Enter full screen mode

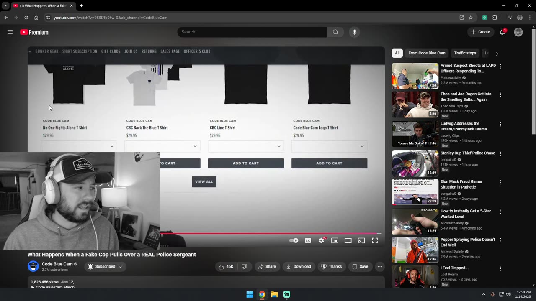point(375,240)
